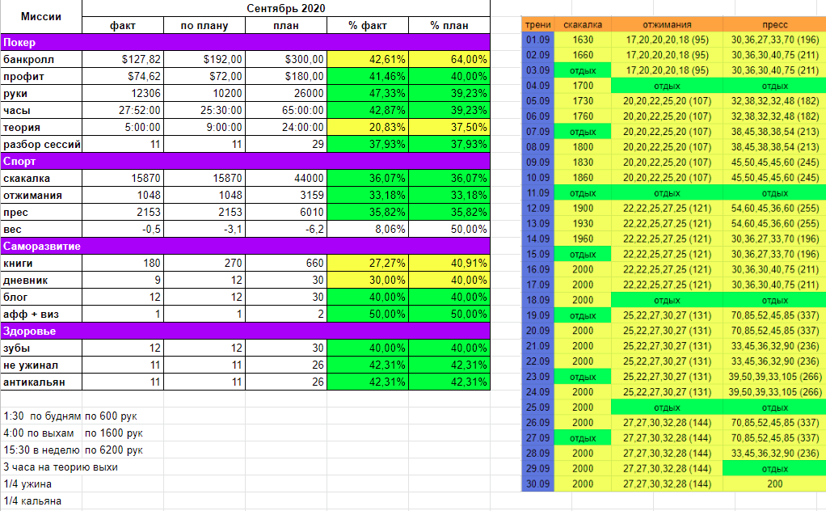826x511 pixels.
Task: Click the $74,62 profit fact cell
Action: [x=123, y=76]
